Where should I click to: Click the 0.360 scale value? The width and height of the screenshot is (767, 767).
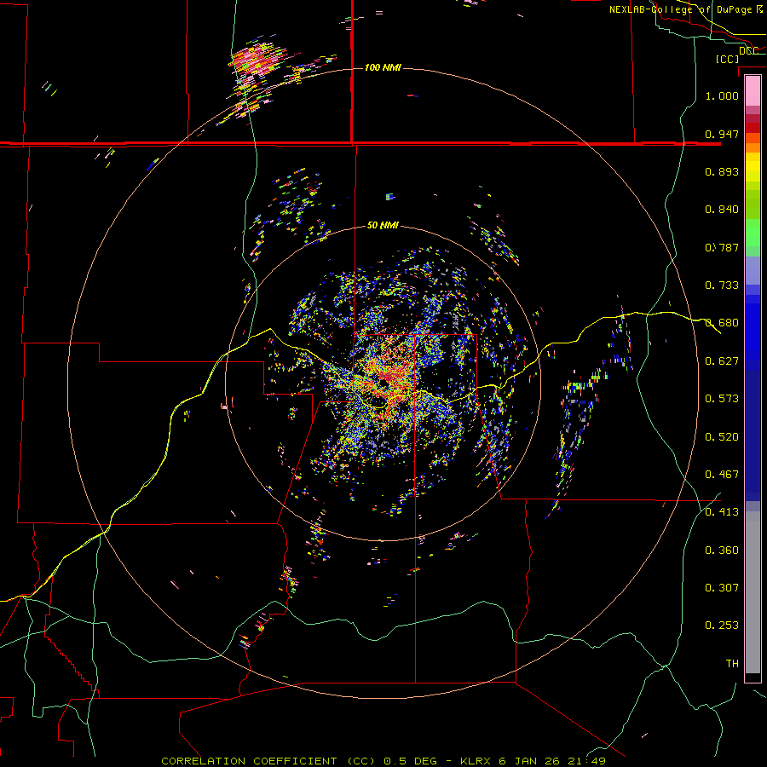pyautogui.click(x=722, y=551)
